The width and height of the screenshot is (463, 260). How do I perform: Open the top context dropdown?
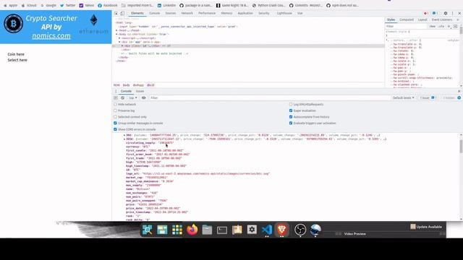133,98
